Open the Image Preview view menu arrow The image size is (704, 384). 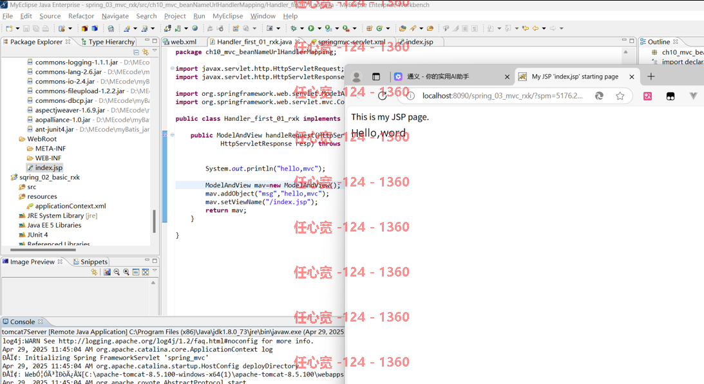tap(155, 271)
